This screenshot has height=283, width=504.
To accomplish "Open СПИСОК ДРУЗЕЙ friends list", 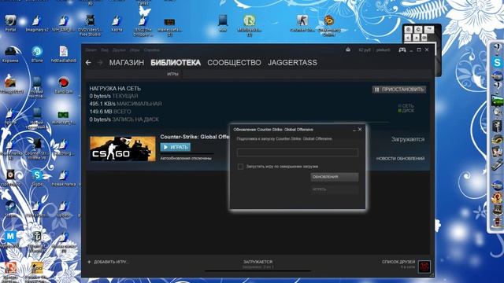I will [398, 262].
